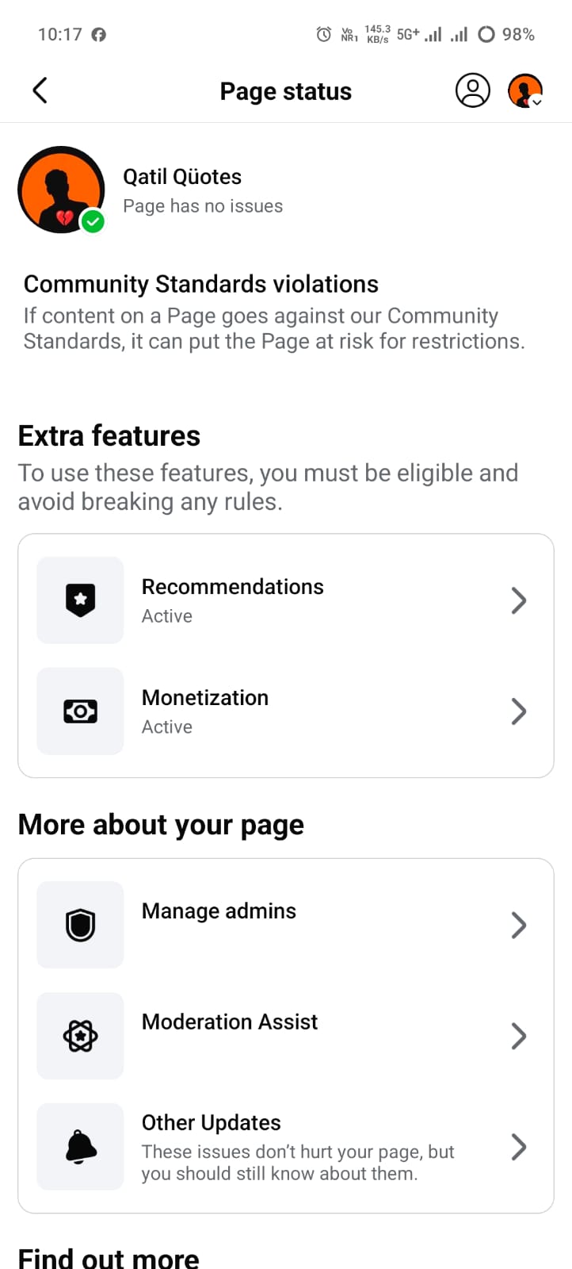Tap the Qatil Qüotes page name
This screenshot has width=572, height=1269.
pyautogui.click(x=182, y=177)
